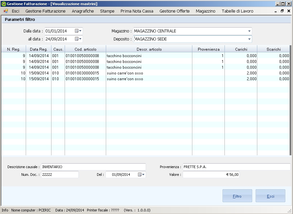The image size is (293, 214).
Task: Expand the Magazzino combo box
Action: (x=249, y=31)
